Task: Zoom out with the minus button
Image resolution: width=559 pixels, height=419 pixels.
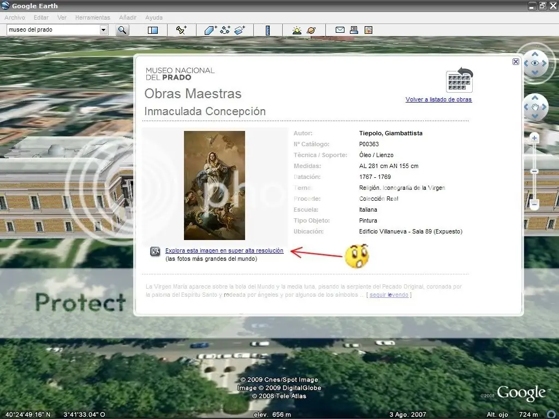Action: click(534, 205)
